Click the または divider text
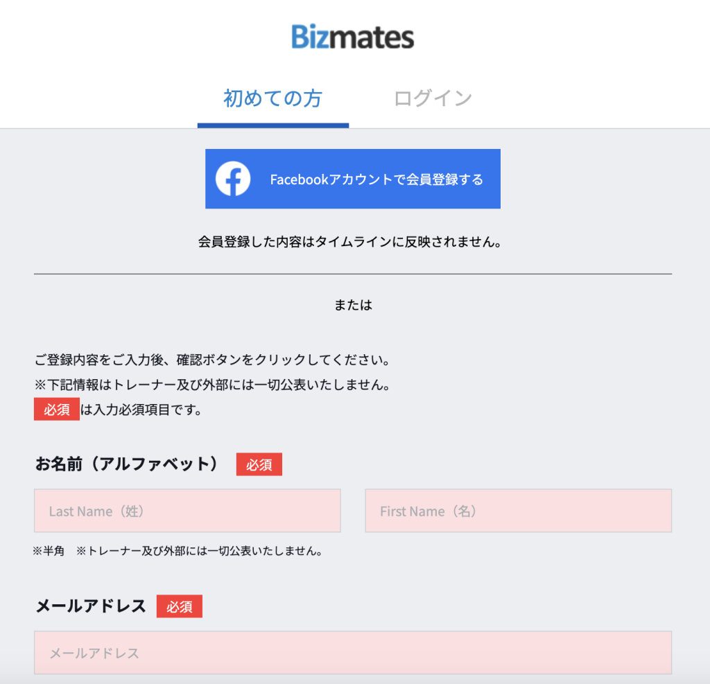The width and height of the screenshot is (710, 684). [353, 304]
